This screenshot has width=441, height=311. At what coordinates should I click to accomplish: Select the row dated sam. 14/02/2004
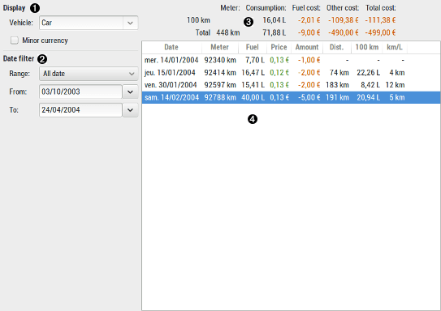point(291,97)
